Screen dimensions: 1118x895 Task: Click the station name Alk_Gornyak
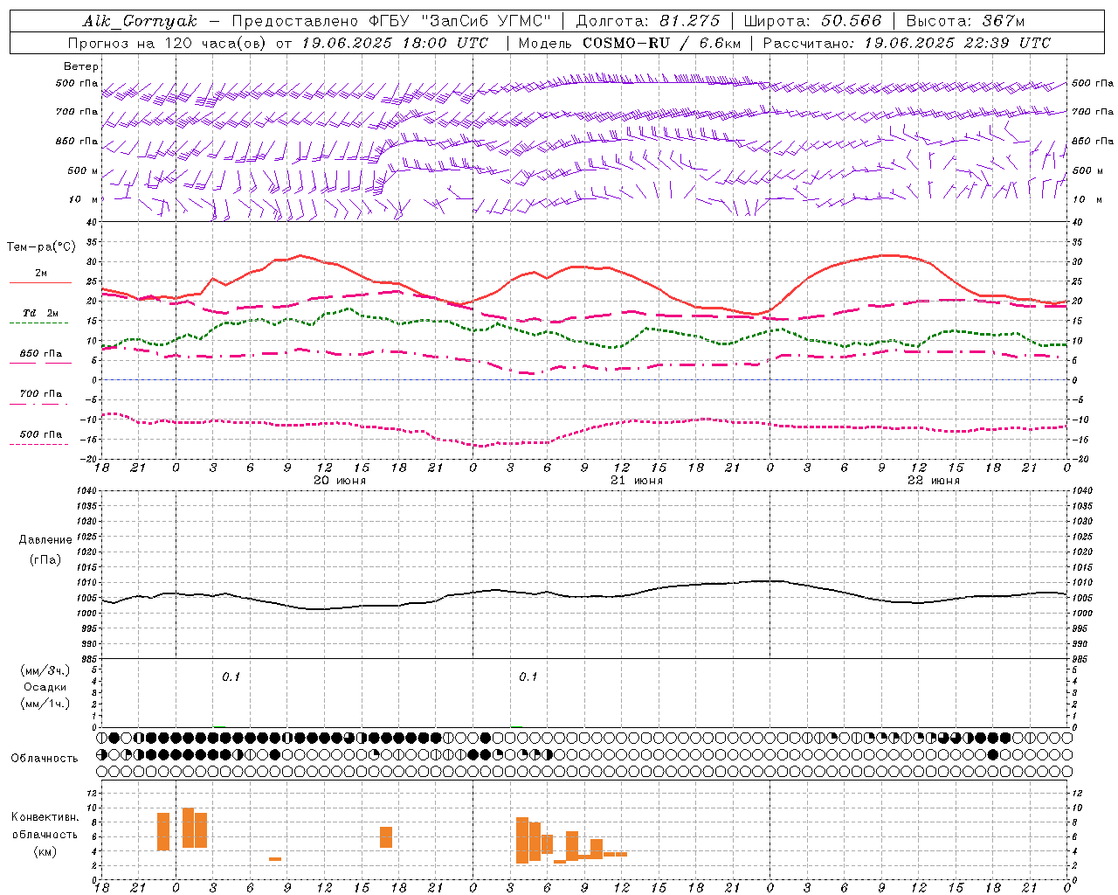[x=140, y=21]
